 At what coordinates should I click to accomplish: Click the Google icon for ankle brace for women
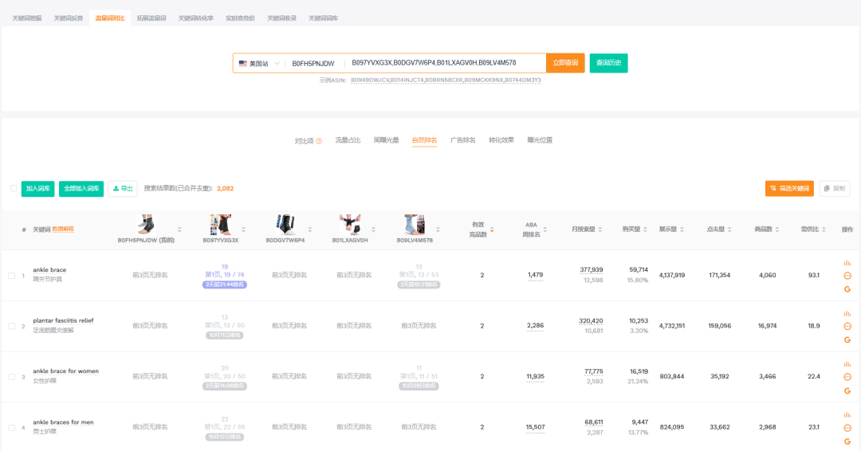(847, 390)
